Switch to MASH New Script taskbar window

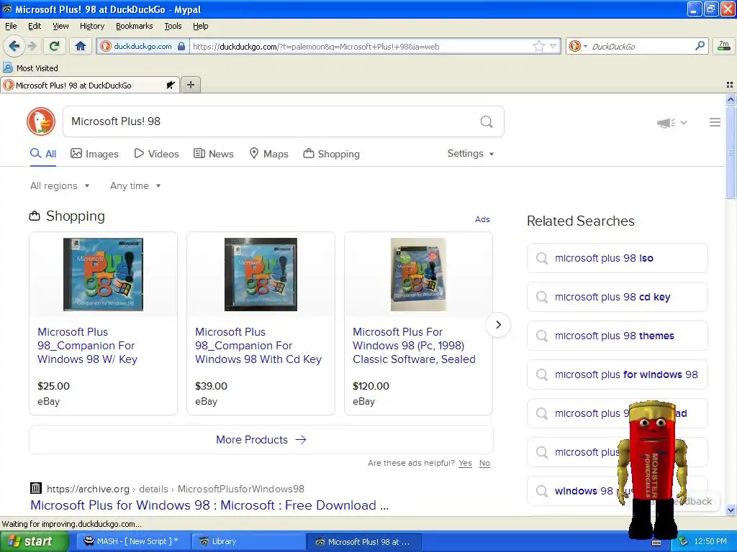132,541
